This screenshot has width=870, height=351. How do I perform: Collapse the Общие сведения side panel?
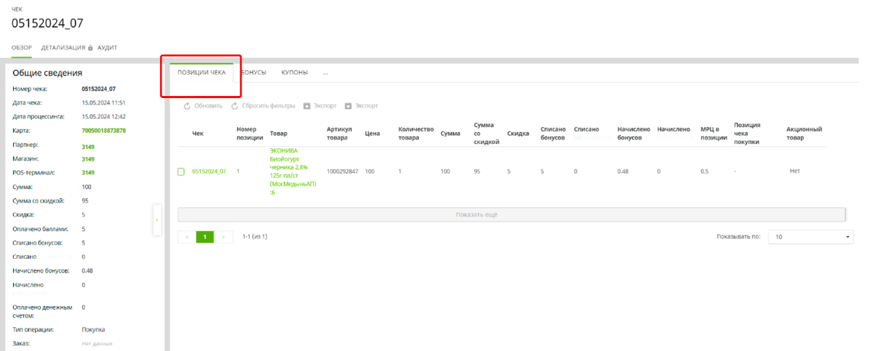pyautogui.click(x=157, y=220)
